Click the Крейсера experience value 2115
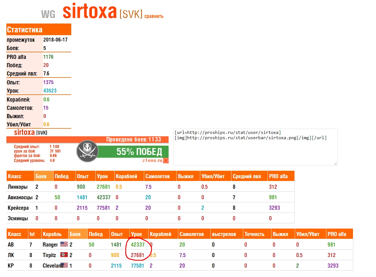 [x=82, y=208]
